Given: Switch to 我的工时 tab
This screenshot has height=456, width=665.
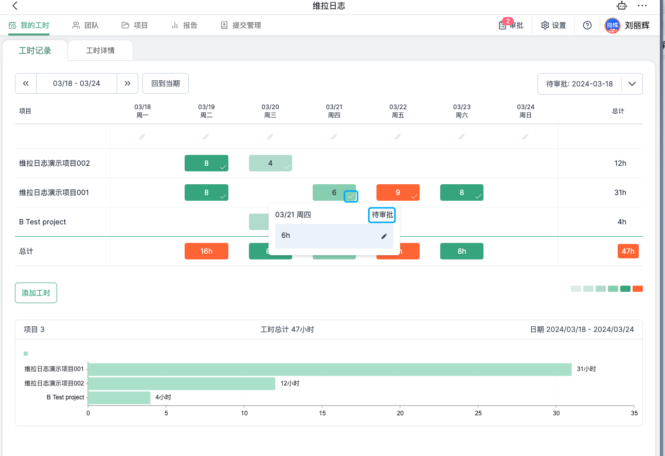Looking at the screenshot, I should pyautogui.click(x=29, y=25).
